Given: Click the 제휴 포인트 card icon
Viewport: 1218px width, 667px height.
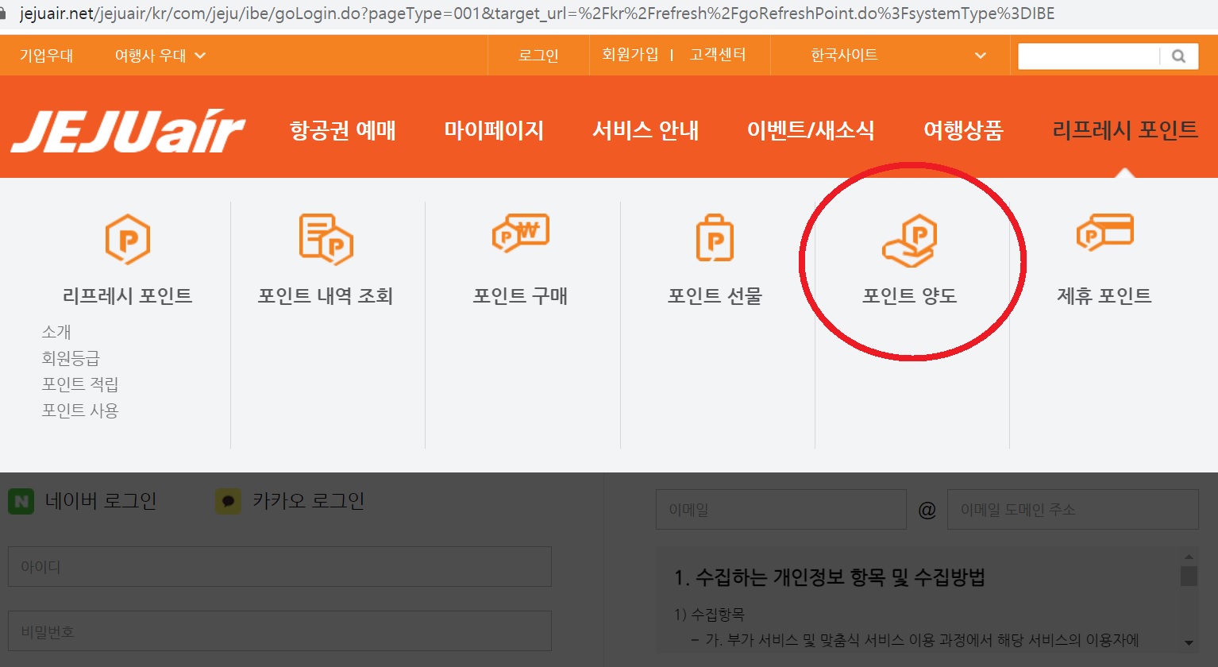Looking at the screenshot, I should pos(1104,232).
